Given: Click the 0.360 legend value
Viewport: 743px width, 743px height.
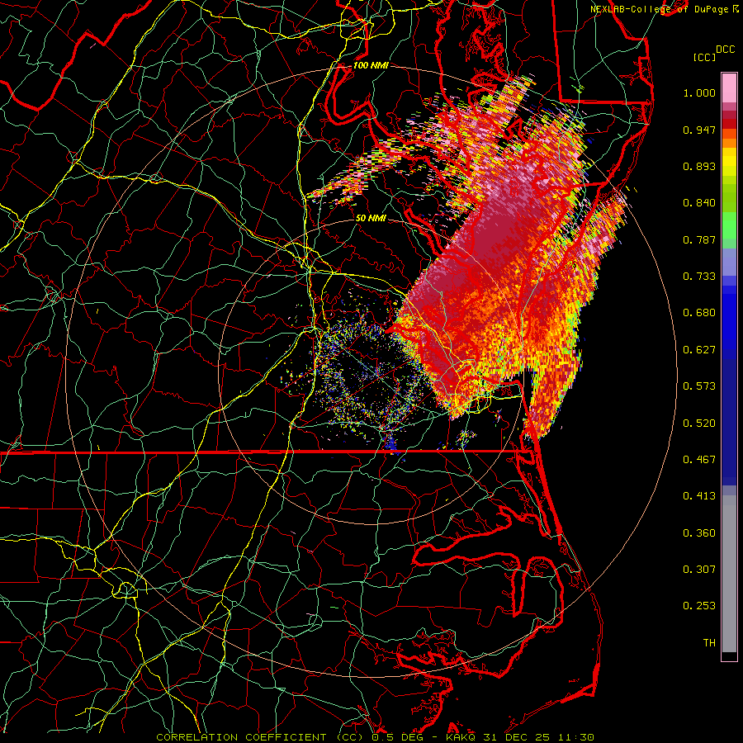Looking at the screenshot, I should coord(699,533).
